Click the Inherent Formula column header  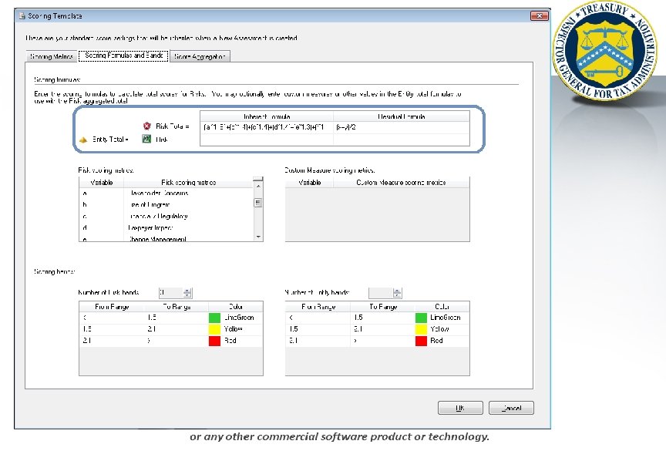pyautogui.click(x=266, y=116)
